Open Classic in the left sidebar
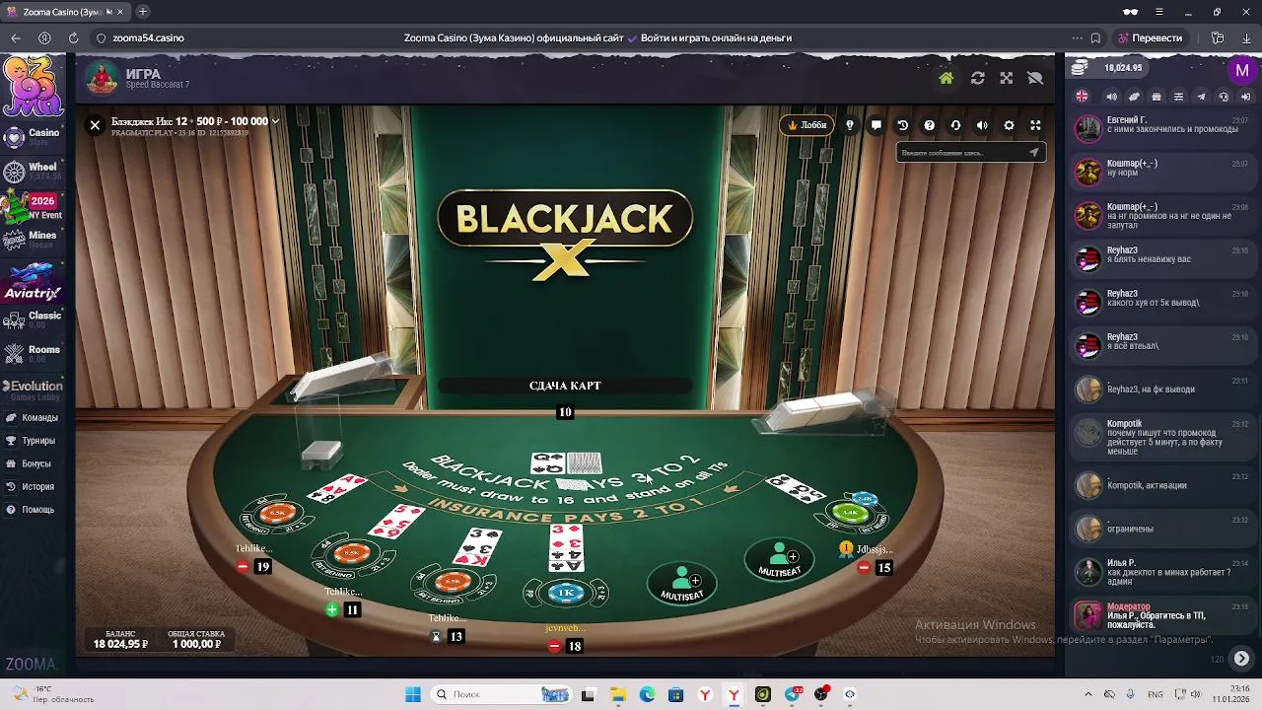This screenshot has height=710, width=1262. [32, 319]
